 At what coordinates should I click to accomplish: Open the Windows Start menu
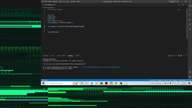click(43, 83)
